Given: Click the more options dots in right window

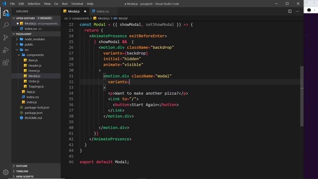Looking at the screenshot, I should click(315, 10).
